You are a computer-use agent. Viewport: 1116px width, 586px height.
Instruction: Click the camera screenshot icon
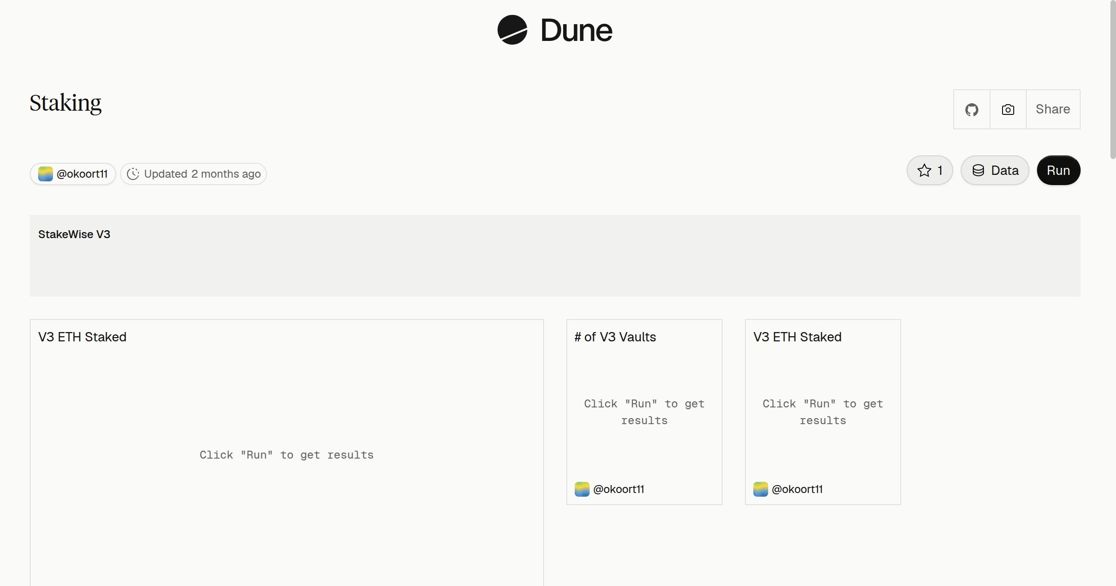[x=1008, y=109]
